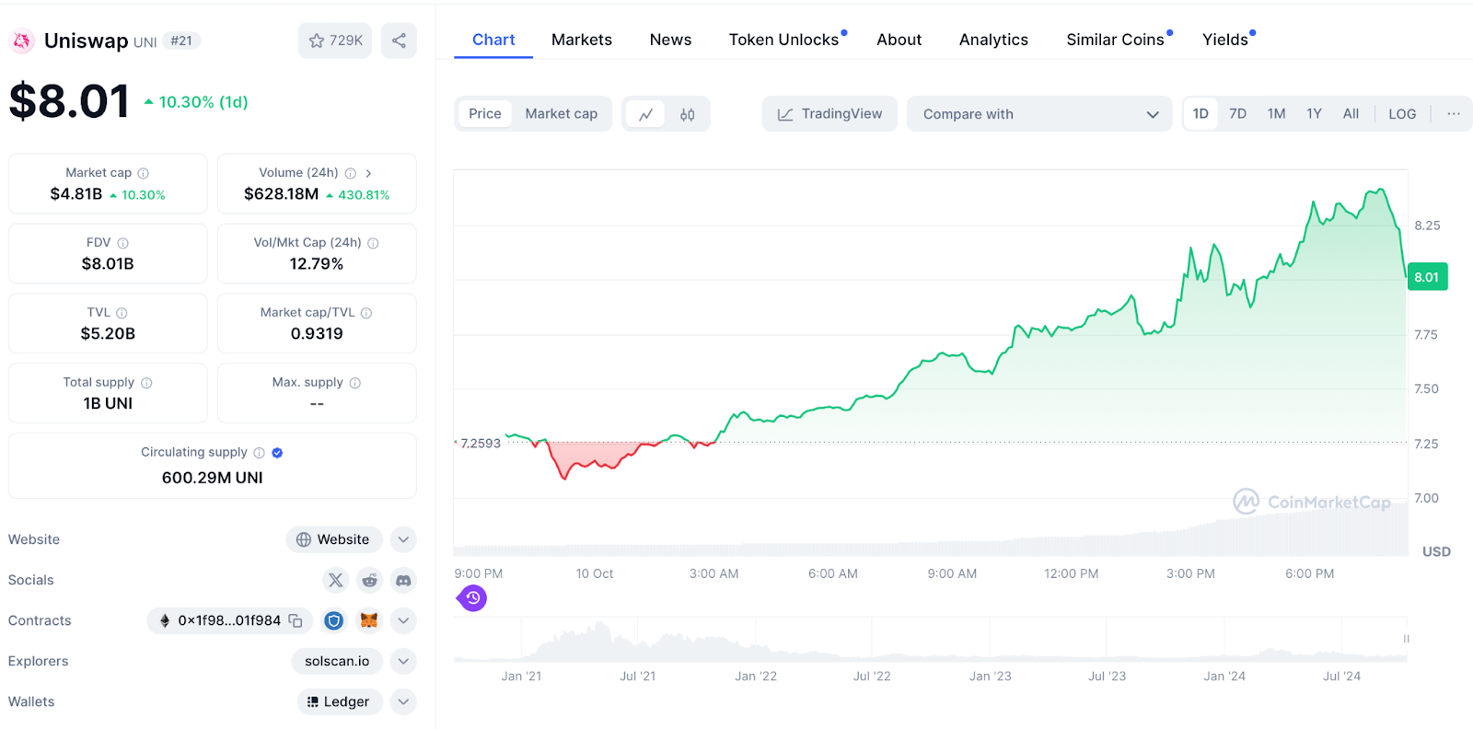Open the Analytics tab
Screen dimensions: 1473x729
[x=993, y=40]
